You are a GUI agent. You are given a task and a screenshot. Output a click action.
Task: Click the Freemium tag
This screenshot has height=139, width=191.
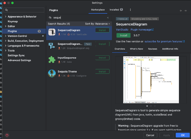click(x=123, y=19)
